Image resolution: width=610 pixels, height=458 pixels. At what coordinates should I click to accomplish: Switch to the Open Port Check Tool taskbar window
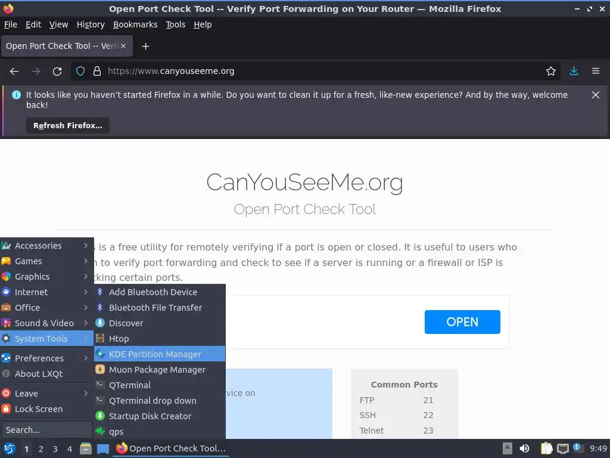click(x=171, y=448)
